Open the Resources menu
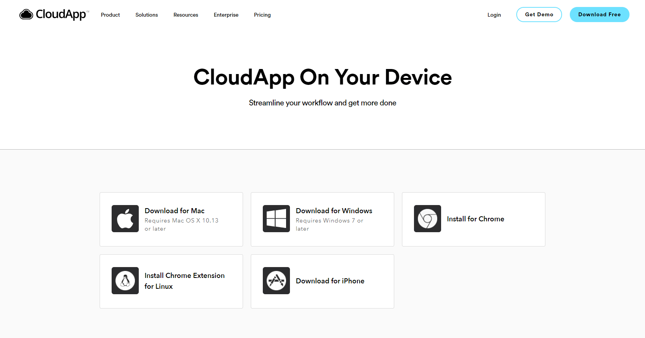This screenshot has width=645, height=338. coord(186,15)
